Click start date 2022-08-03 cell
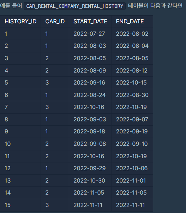The image size is (186, 213). (x=90, y=46)
